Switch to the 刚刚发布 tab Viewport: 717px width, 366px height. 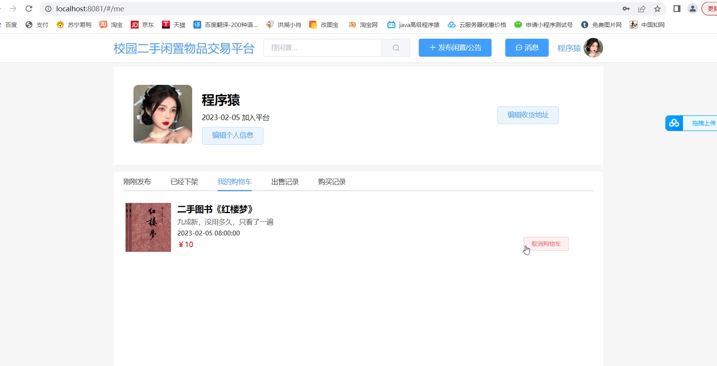coord(137,182)
